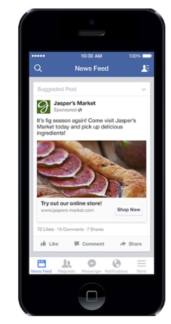Tap the search magnifier icon
Screen dimensions: 171x324
38,68
